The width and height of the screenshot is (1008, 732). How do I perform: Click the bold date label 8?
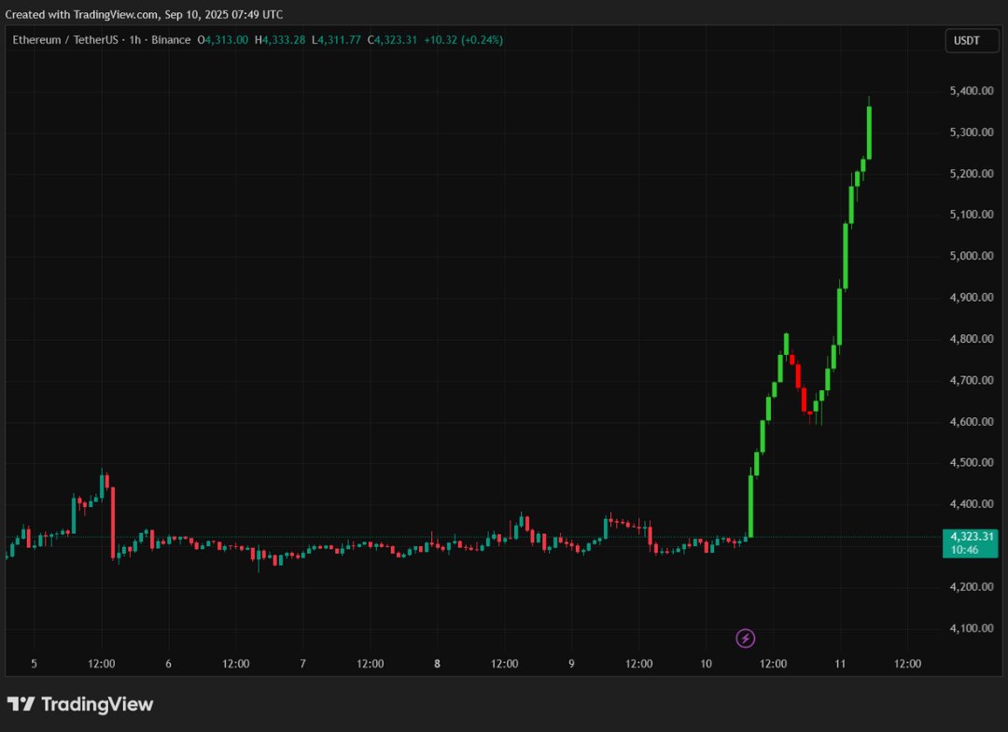coord(437,664)
